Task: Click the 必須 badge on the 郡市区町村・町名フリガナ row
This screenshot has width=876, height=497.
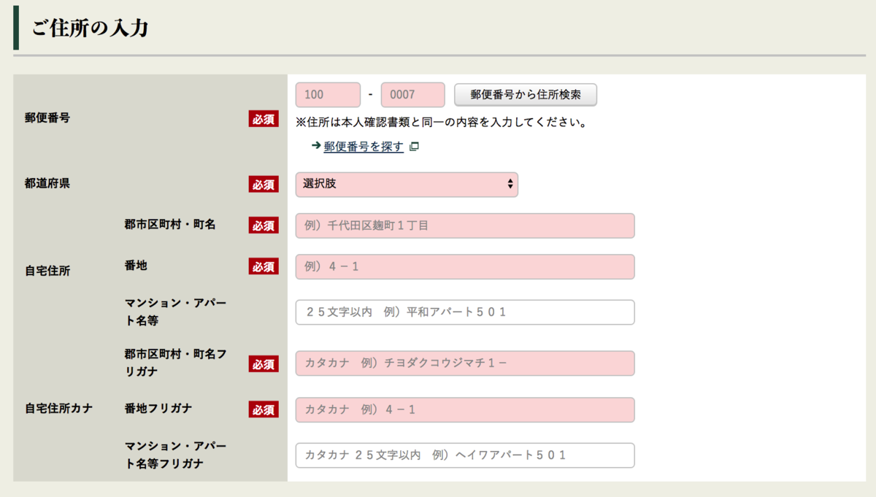Action: 264,363
